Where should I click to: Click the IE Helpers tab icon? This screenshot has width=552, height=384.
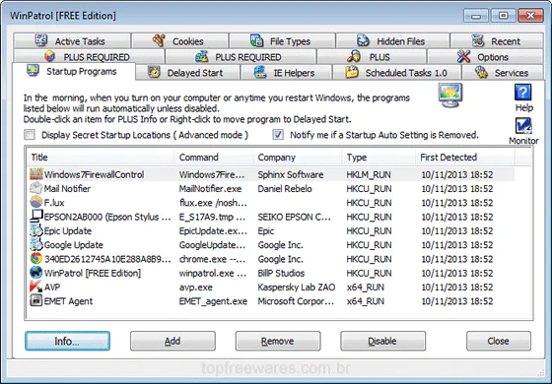pyautogui.click(x=260, y=72)
